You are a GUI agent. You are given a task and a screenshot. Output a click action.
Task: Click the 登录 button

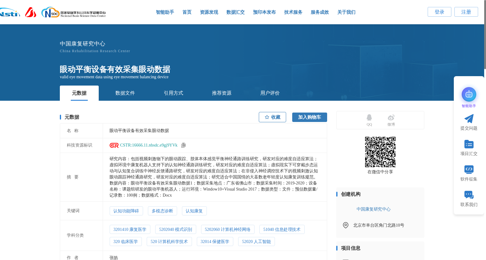(x=440, y=12)
